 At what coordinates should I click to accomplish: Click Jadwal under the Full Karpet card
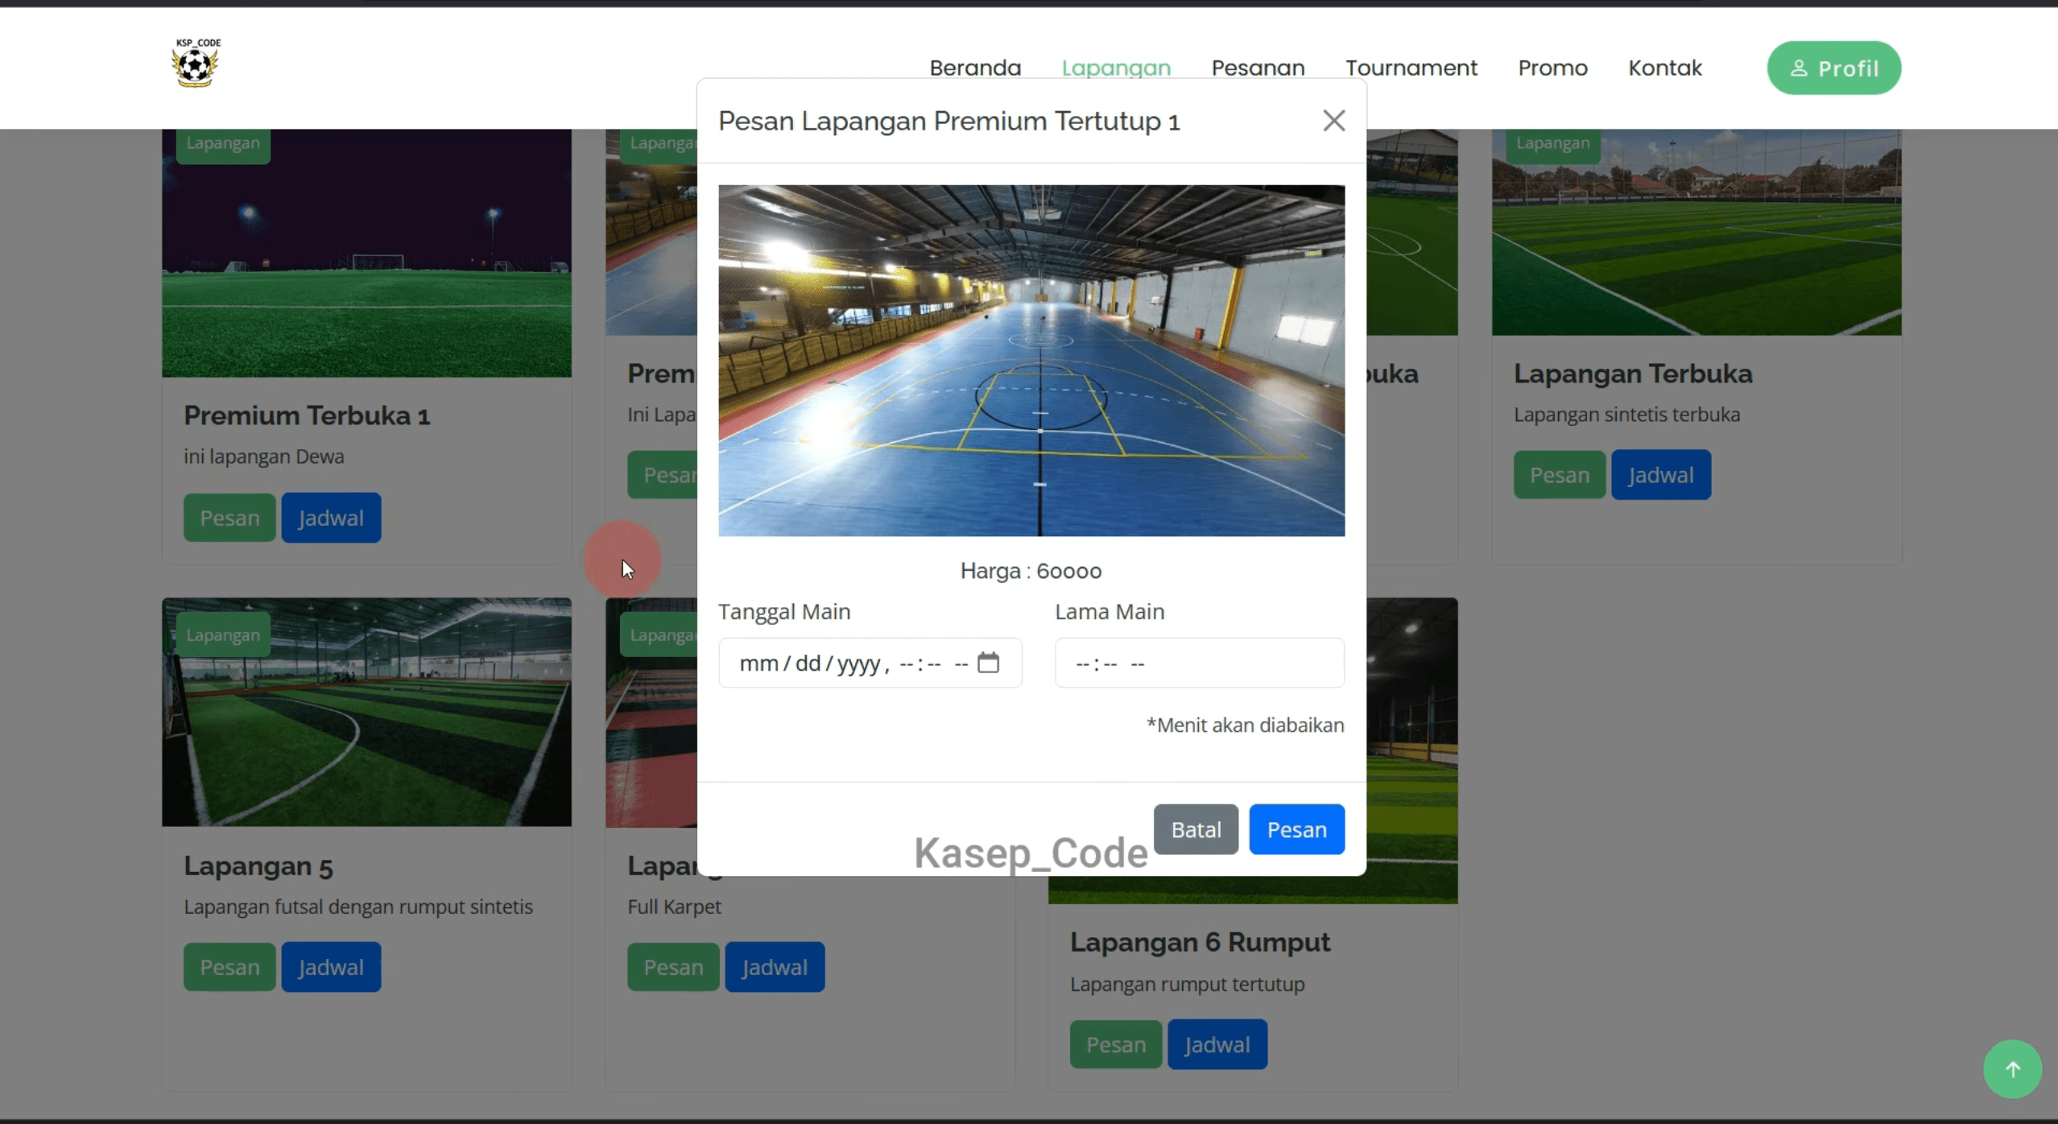tap(775, 967)
